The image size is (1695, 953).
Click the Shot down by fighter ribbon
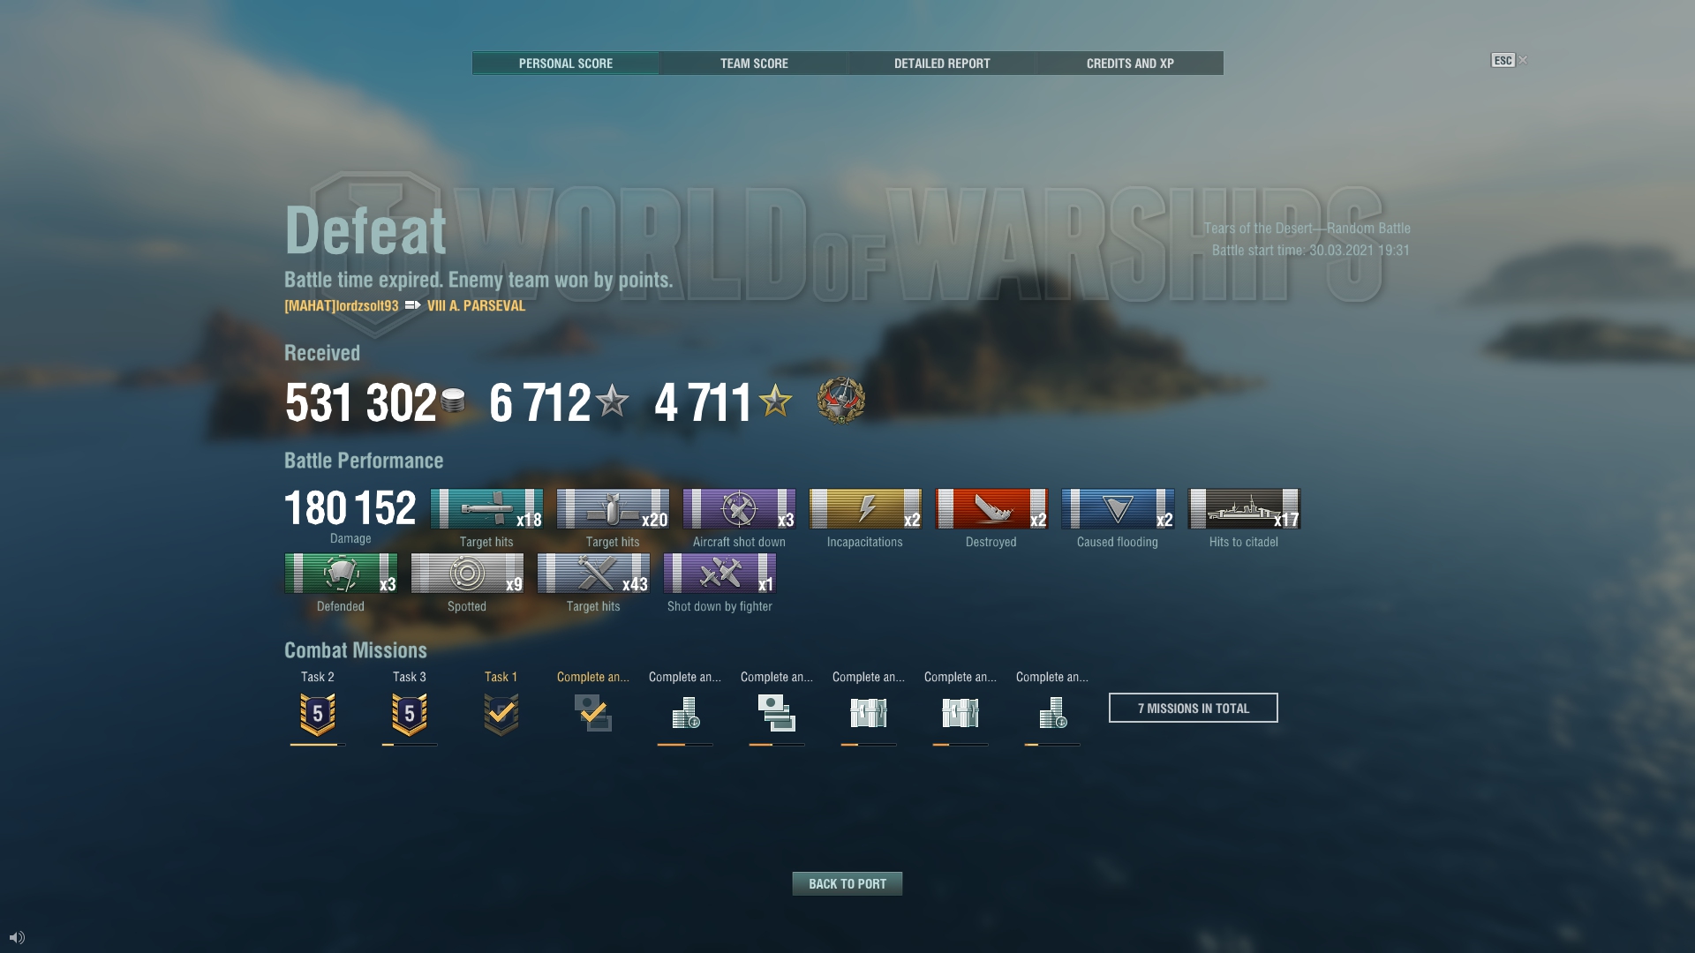click(719, 574)
